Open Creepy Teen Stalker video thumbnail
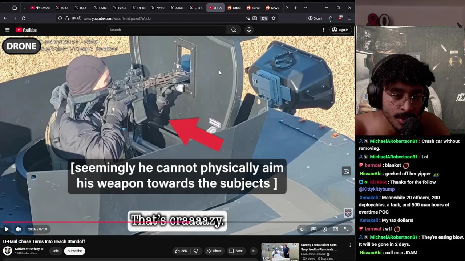 [280, 252]
